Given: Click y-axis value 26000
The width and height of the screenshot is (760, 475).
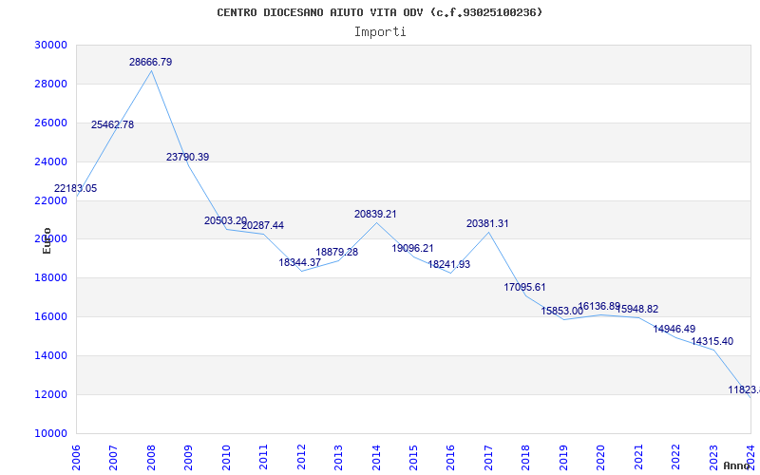Looking at the screenshot, I should 50,123.
